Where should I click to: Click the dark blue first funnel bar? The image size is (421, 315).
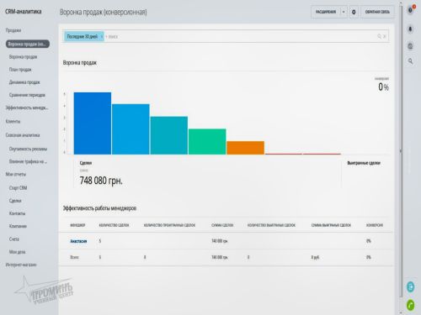pyautogui.click(x=93, y=123)
